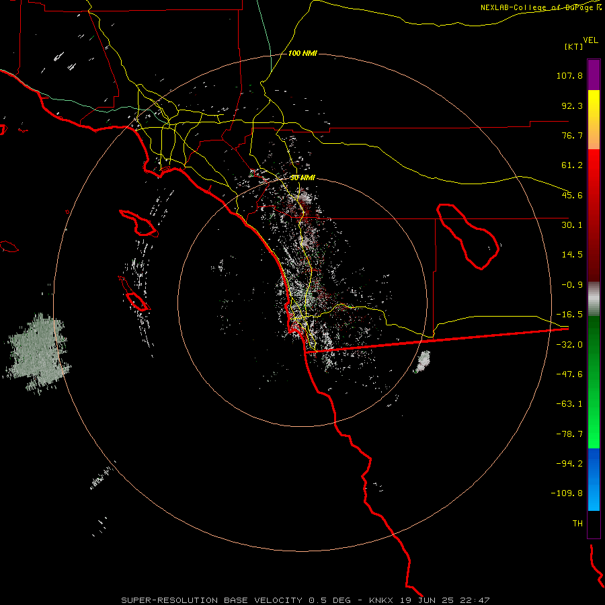Click the TH threshold label

(x=577, y=524)
